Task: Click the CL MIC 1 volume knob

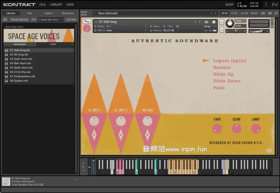Action: pyautogui.click(x=94, y=121)
